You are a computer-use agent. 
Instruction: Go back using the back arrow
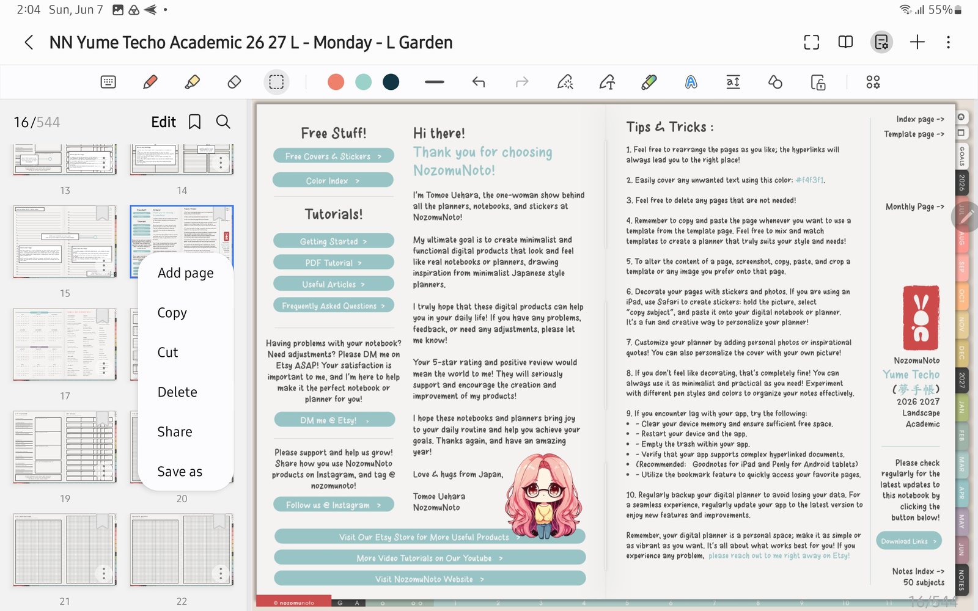[29, 42]
